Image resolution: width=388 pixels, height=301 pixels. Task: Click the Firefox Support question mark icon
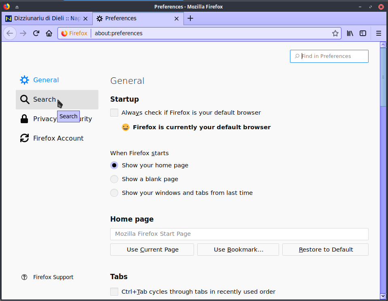24,277
